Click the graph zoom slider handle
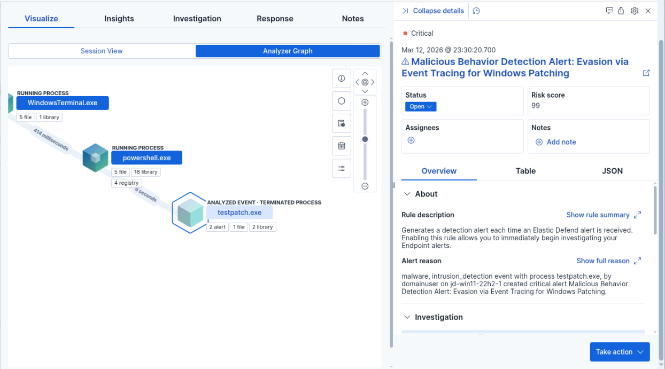The height and width of the screenshot is (369, 665). click(365, 139)
